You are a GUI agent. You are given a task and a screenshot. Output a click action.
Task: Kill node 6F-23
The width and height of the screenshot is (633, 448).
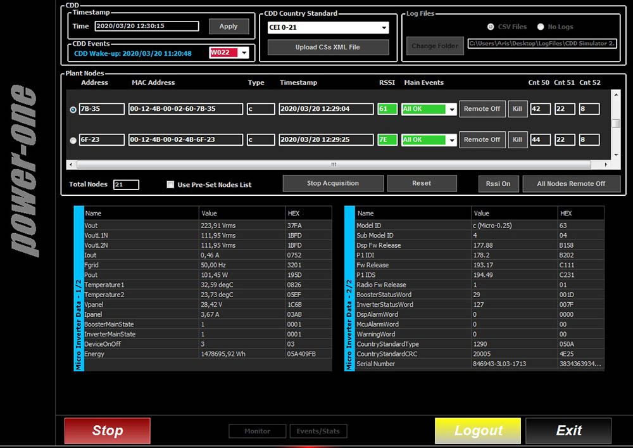pyautogui.click(x=518, y=140)
